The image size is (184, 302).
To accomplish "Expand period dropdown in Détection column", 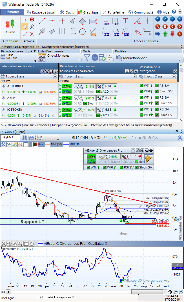I will point(135,76).
